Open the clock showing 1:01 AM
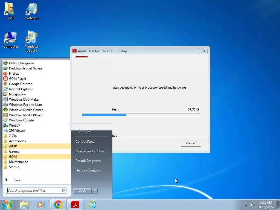 click(266, 205)
